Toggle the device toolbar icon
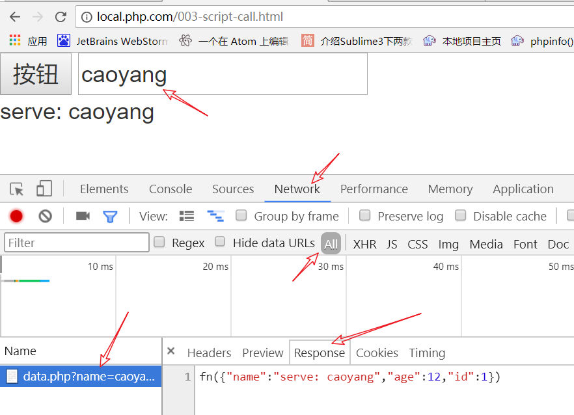Viewport: 574px width, 415px height. [44, 189]
